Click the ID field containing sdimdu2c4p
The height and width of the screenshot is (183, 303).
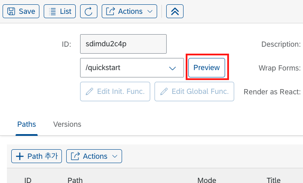(x=123, y=44)
